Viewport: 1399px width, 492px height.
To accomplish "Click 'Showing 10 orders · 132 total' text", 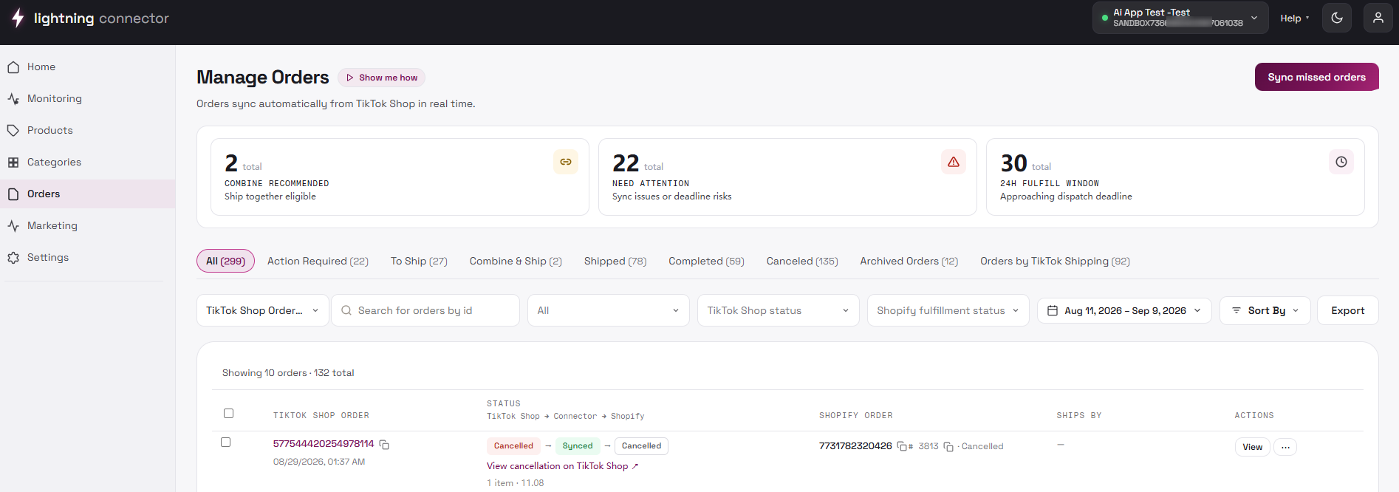I will coord(288,373).
